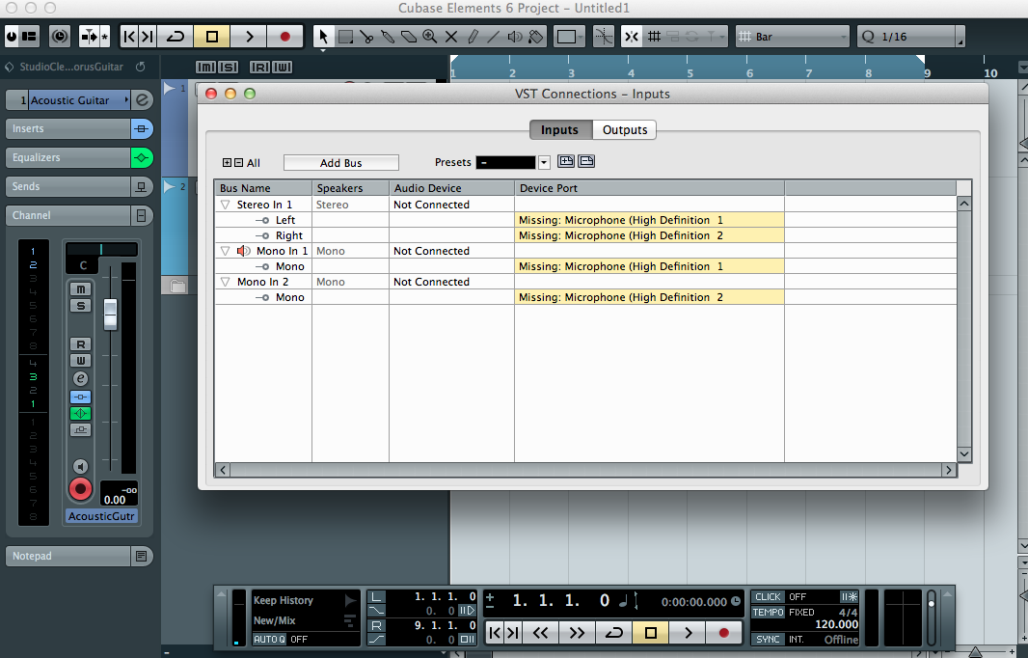Open the Inserts inspector section

pyautogui.click(x=68, y=129)
